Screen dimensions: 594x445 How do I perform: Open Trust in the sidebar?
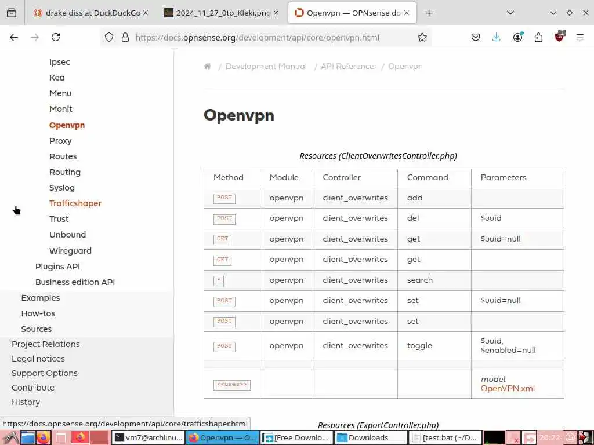[59, 218]
